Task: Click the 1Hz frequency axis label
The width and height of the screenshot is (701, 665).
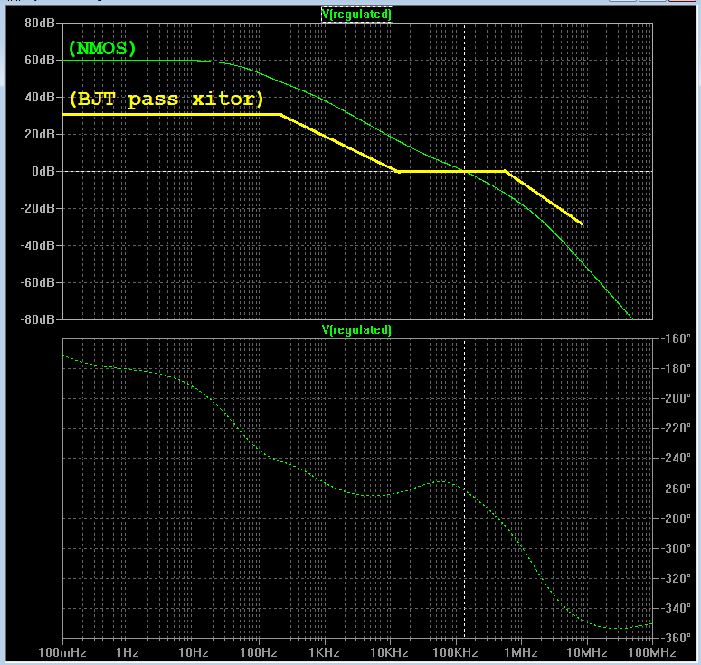Action: (x=128, y=653)
